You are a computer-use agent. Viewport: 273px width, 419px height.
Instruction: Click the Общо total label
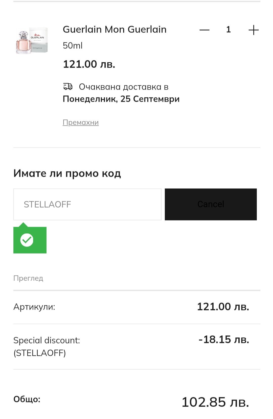(x=27, y=399)
